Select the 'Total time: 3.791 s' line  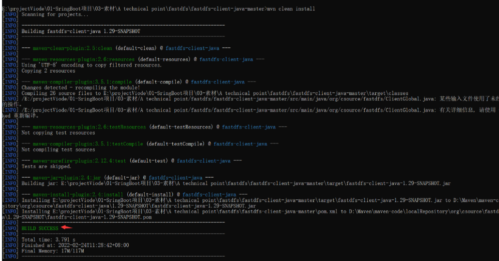[x=49, y=239]
